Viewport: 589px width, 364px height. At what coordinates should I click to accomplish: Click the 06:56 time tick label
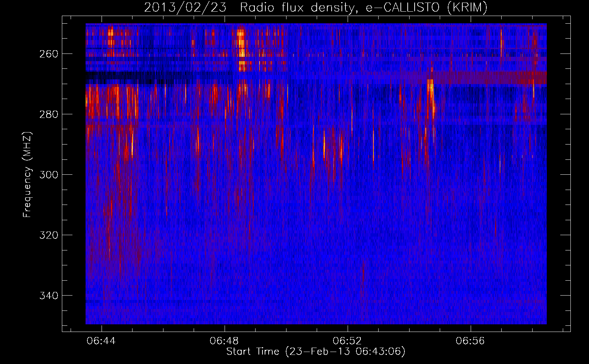pyautogui.click(x=470, y=341)
